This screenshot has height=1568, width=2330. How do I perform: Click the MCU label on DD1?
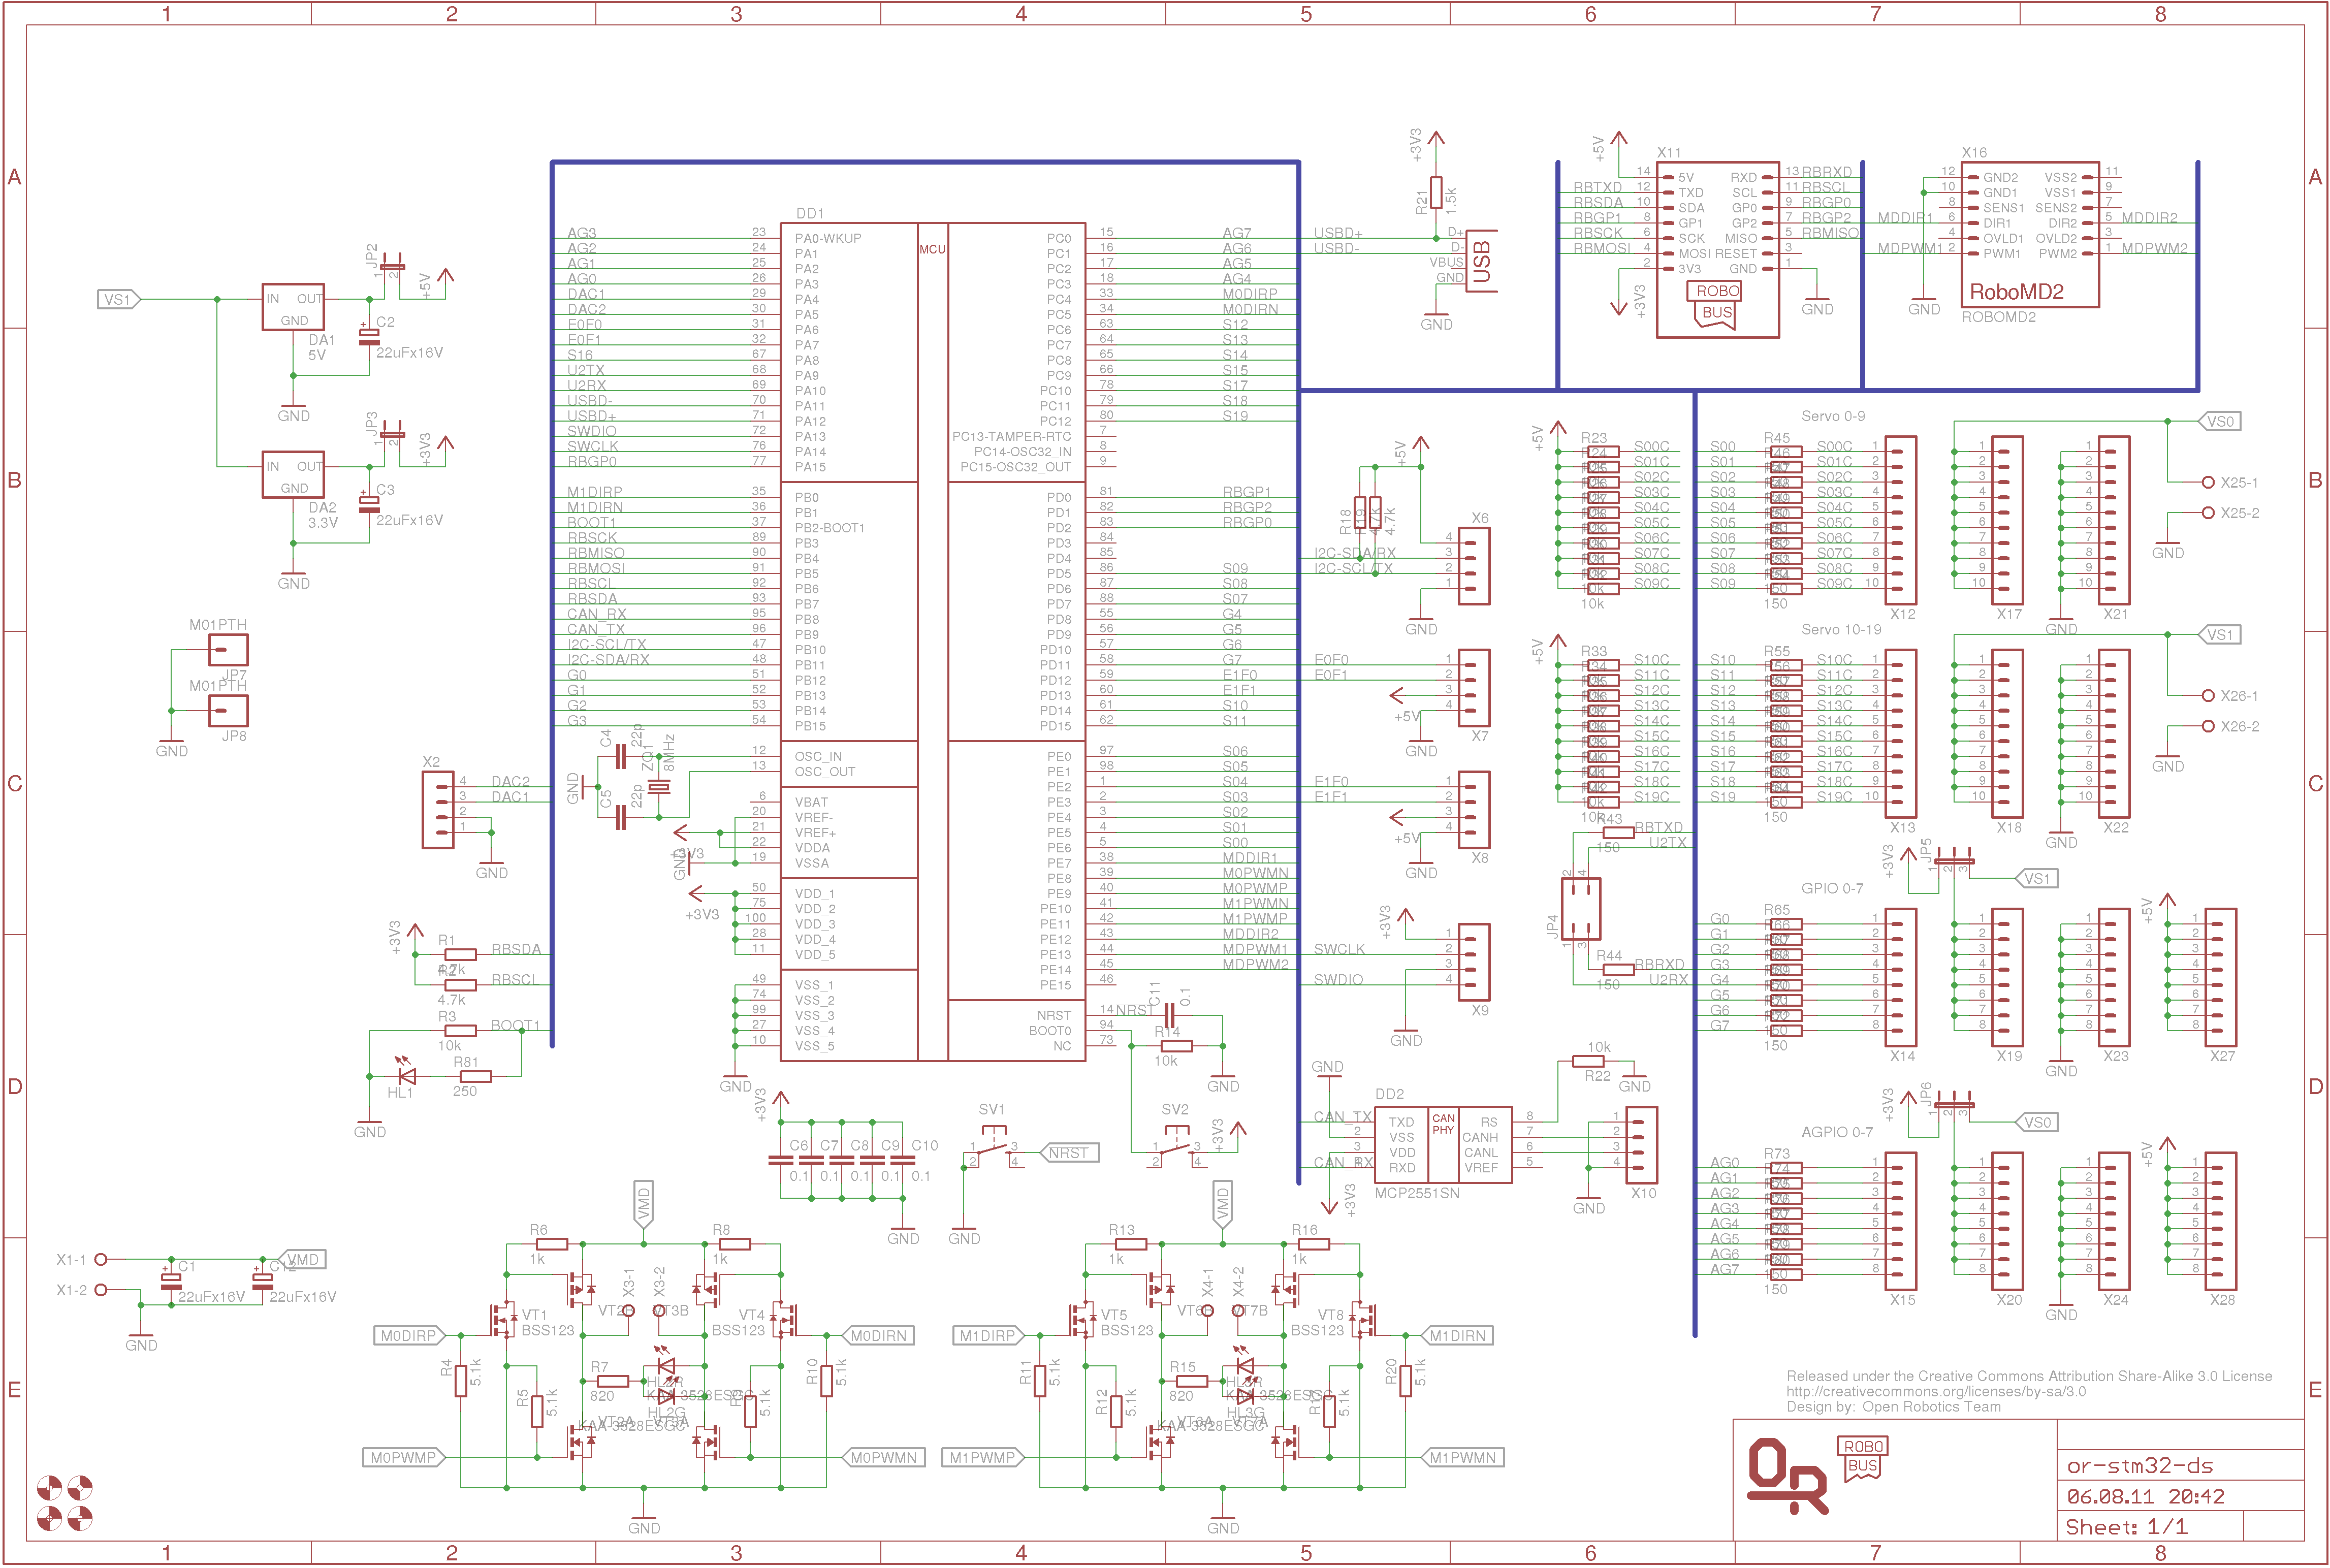(932, 249)
